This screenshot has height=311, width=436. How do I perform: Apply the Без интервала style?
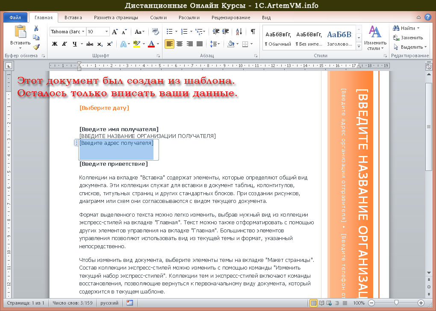tap(309, 38)
